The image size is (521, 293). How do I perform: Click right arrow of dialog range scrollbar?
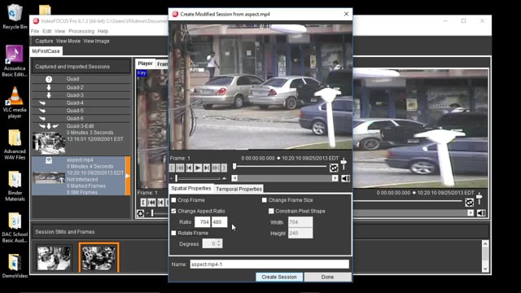(x=335, y=178)
